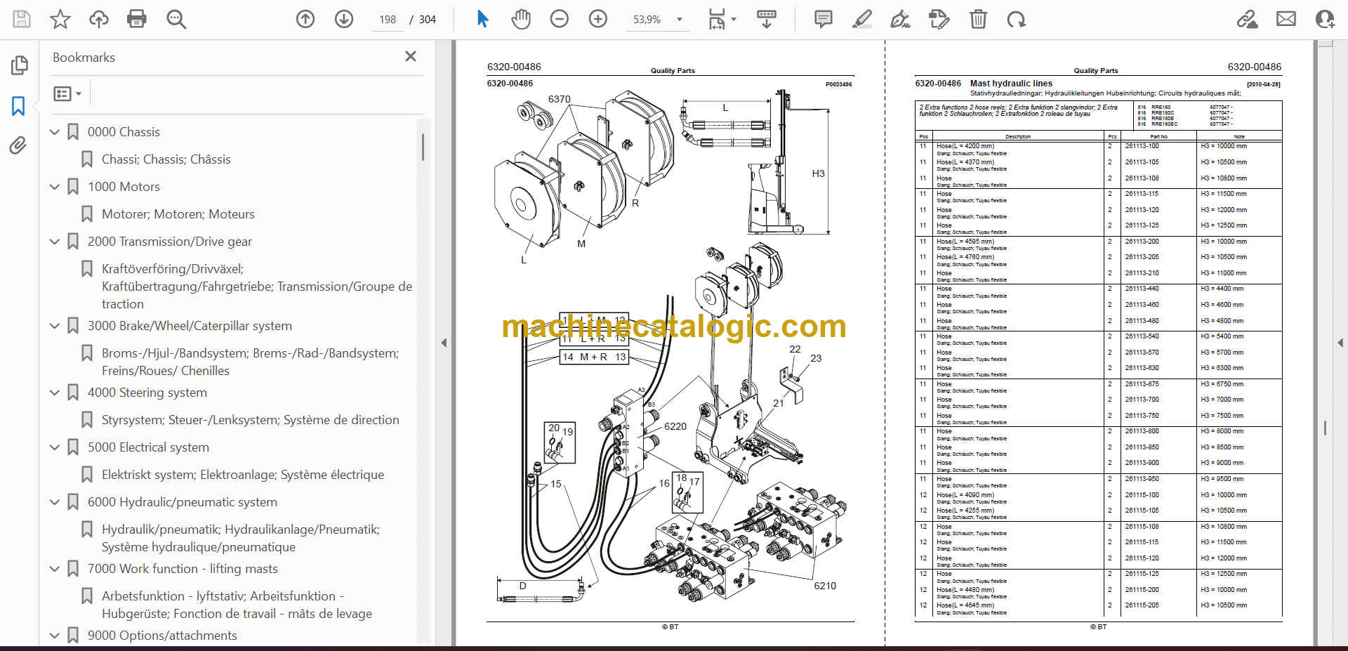Activate the hand pan tool

521,19
